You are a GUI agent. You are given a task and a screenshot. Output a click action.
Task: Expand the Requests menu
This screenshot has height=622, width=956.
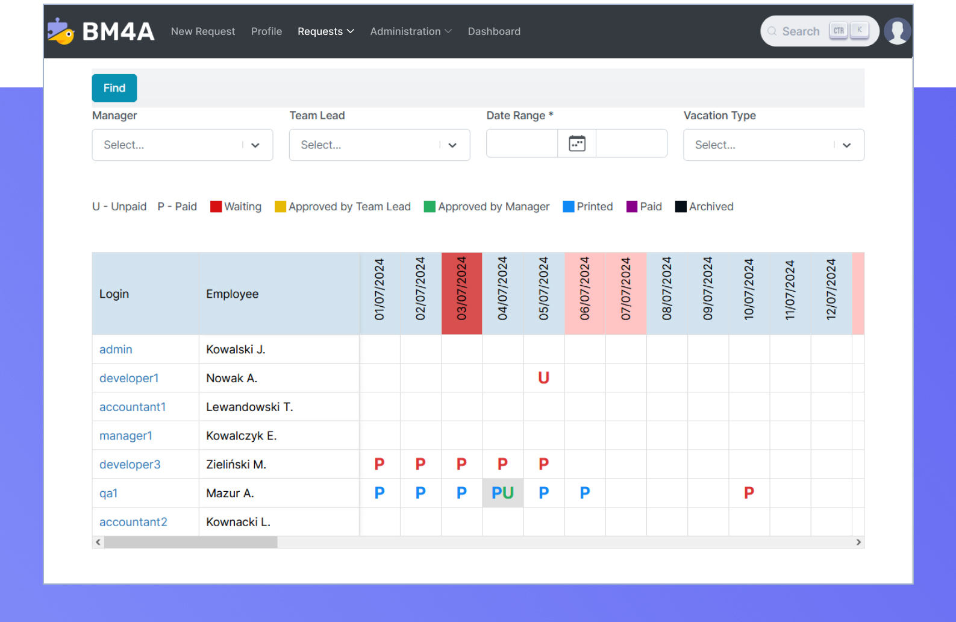[326, 31]
